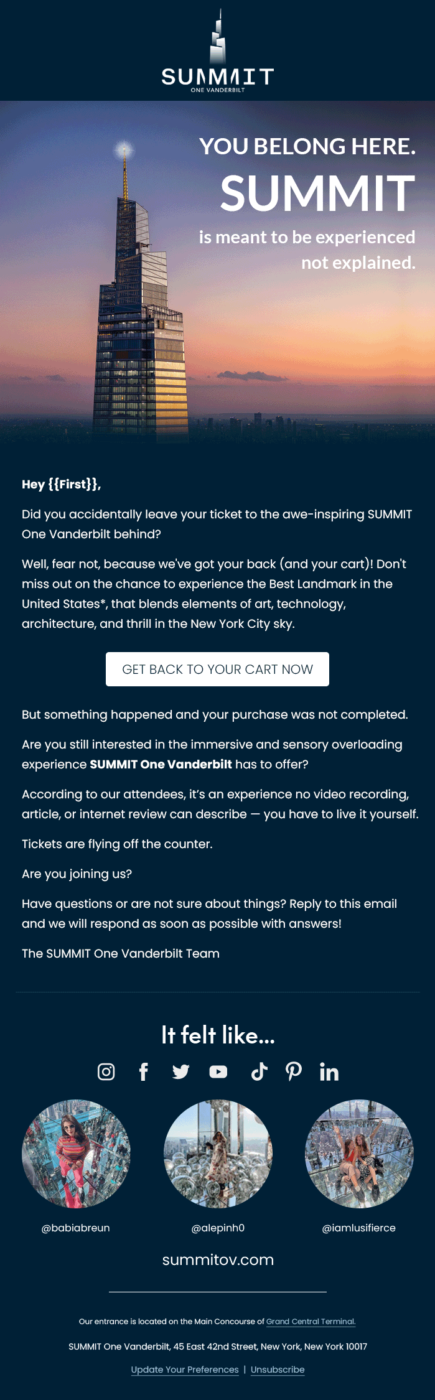Open the Instagram social icon
Screen dimensions: 435x1400
coord(106,1071)
